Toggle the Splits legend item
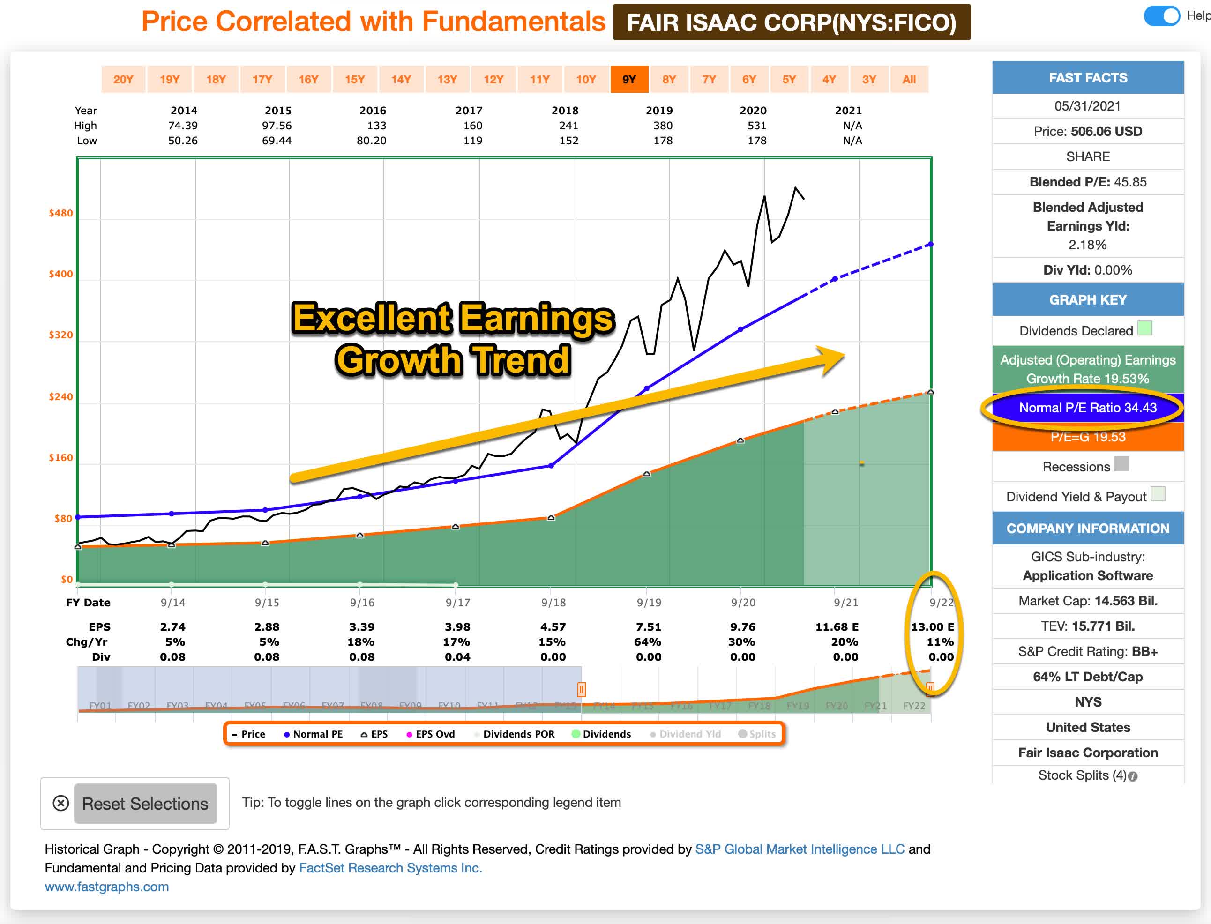The width and height of the screenshot is (1211, 924). 757,734
